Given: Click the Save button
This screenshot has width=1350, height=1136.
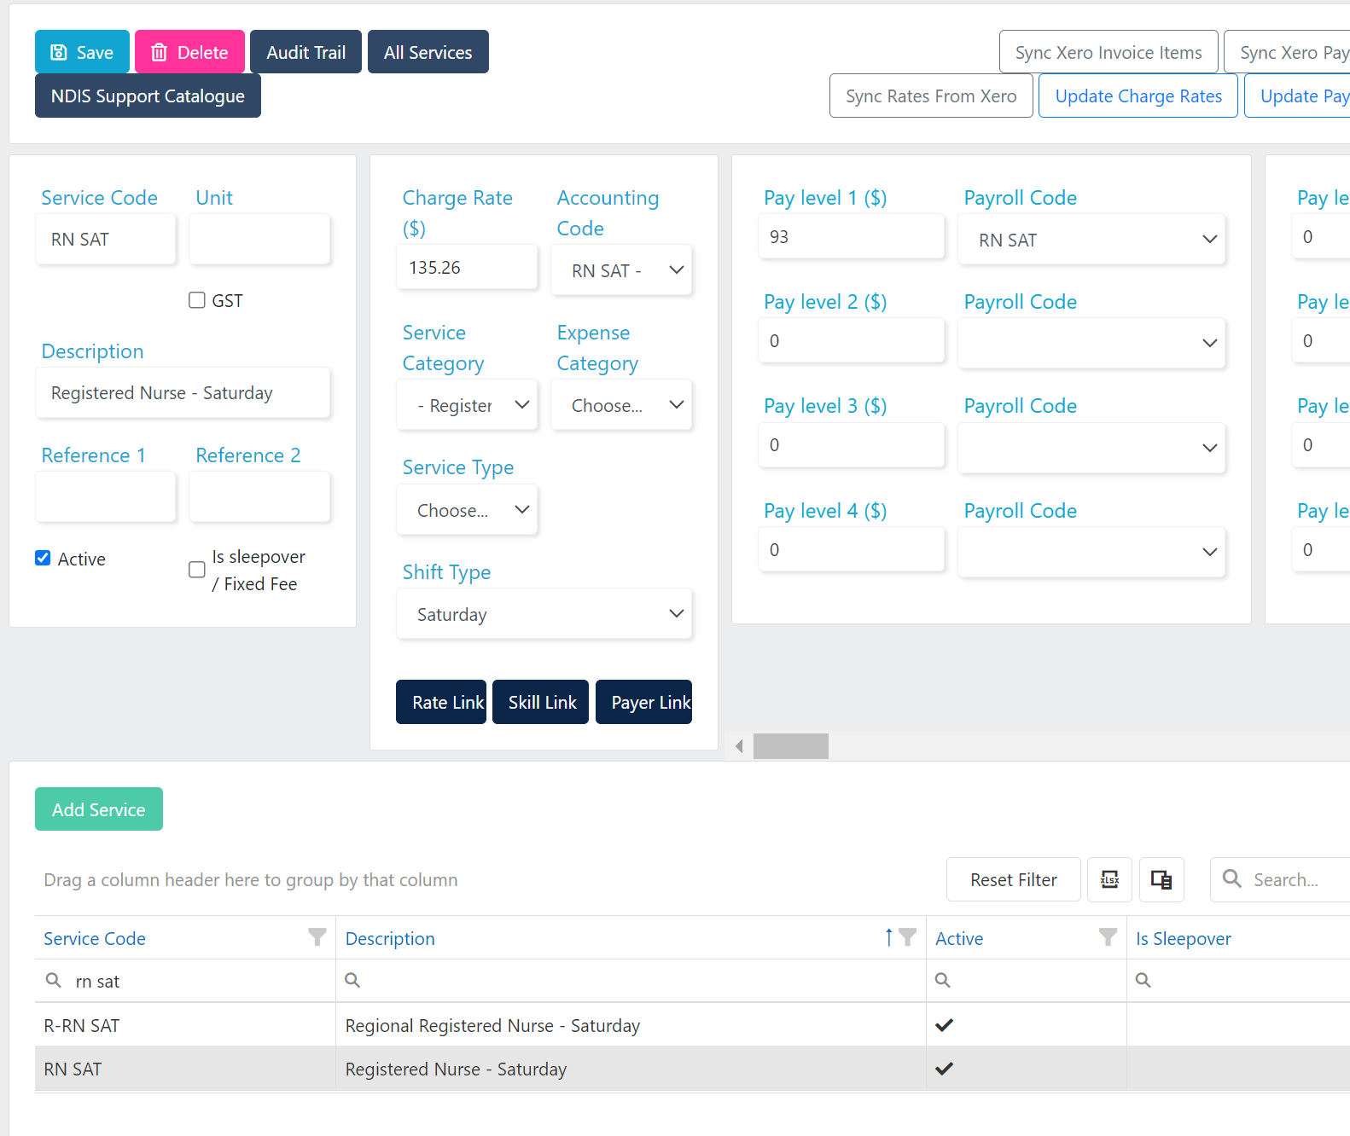Looking at the screenshot, I should (82, 52).
